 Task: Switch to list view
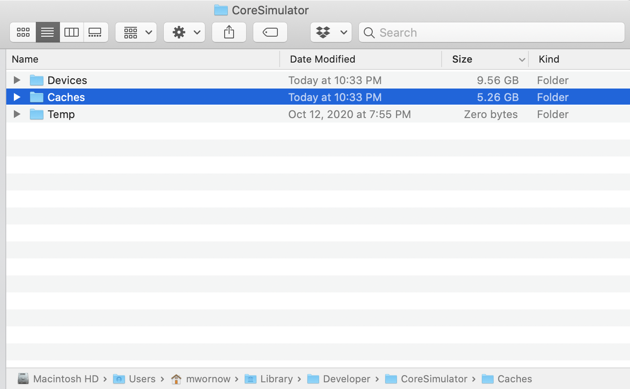(47, 32)
